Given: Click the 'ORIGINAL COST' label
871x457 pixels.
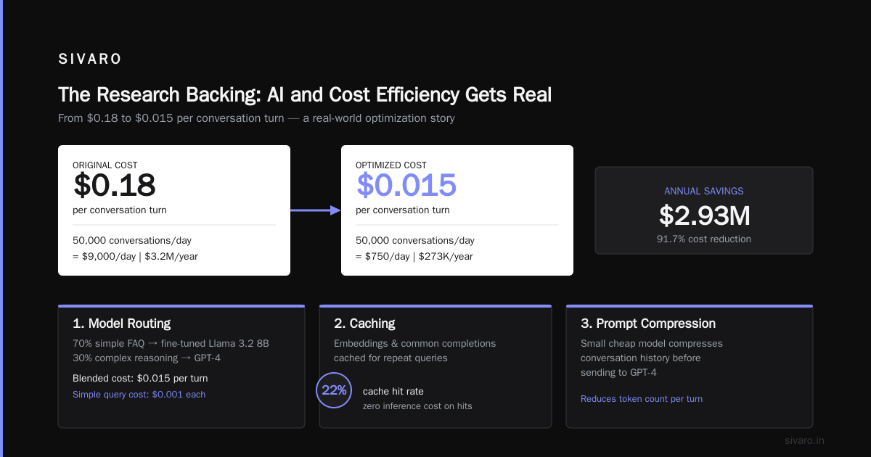Looking at the screenshot, I should click(x=105, y=165).
